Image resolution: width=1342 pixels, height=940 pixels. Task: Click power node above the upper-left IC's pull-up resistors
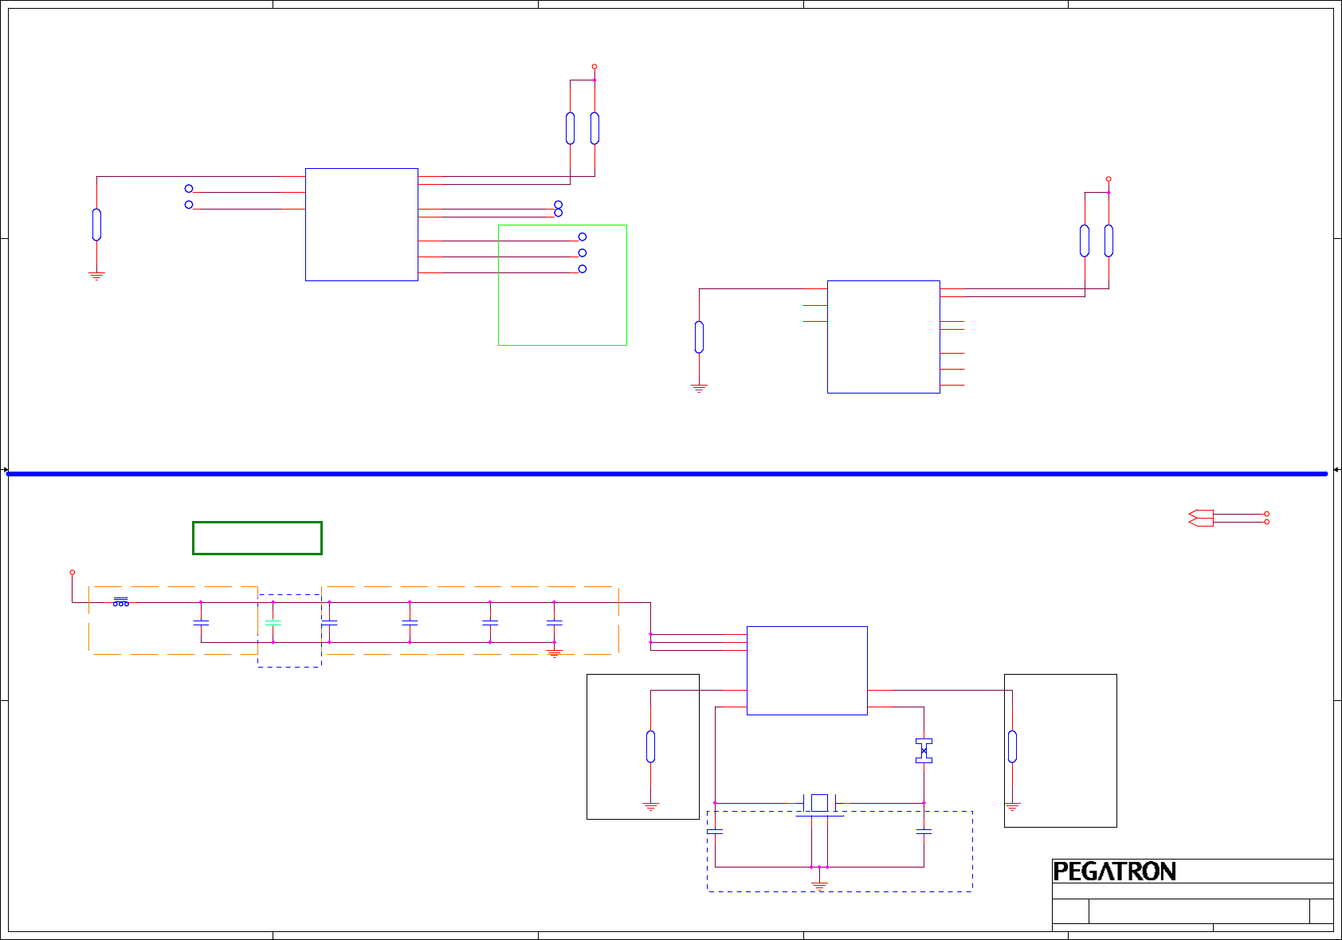click(x=594, y=67)
